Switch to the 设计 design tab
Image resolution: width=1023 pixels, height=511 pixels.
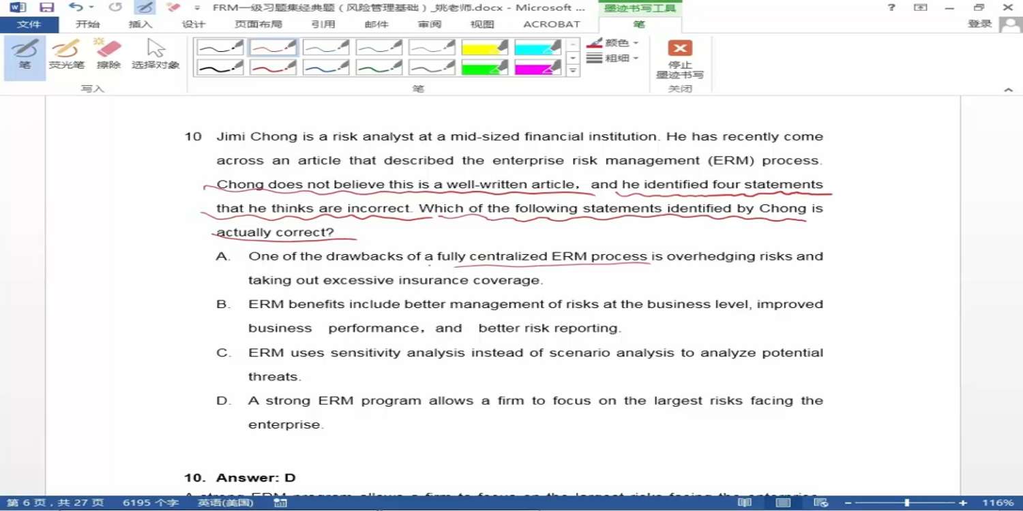point(194,25)
